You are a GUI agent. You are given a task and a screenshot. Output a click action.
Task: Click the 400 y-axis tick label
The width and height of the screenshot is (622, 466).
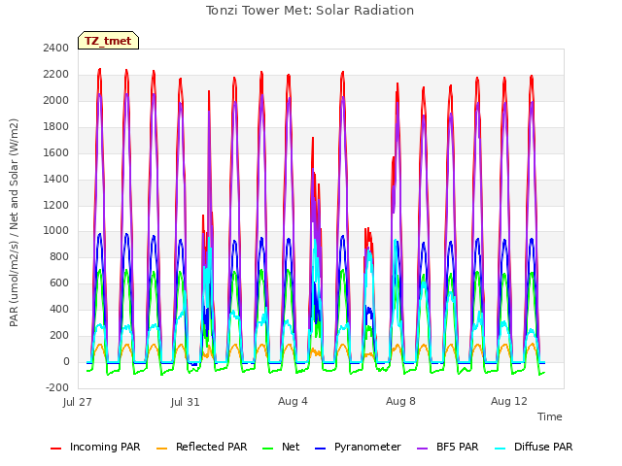click(x=59, y=310)
